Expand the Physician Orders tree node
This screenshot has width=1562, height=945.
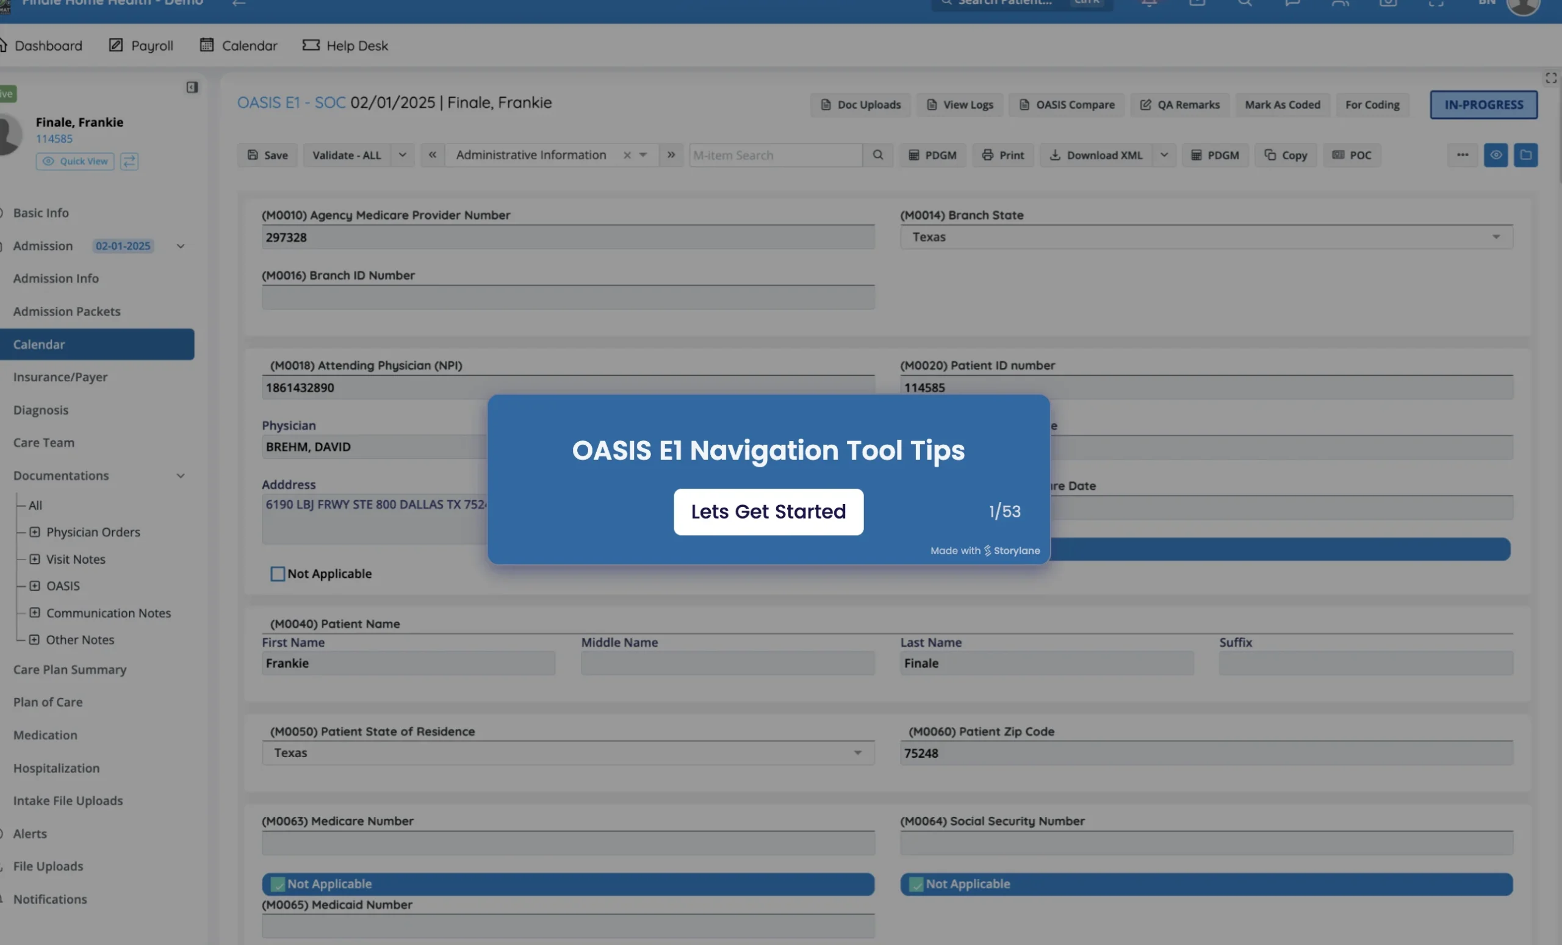click(x=35, y=532)
